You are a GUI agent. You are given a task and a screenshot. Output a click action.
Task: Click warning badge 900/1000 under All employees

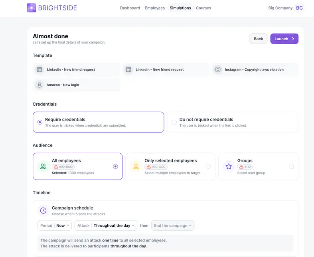tap(63, 167)
